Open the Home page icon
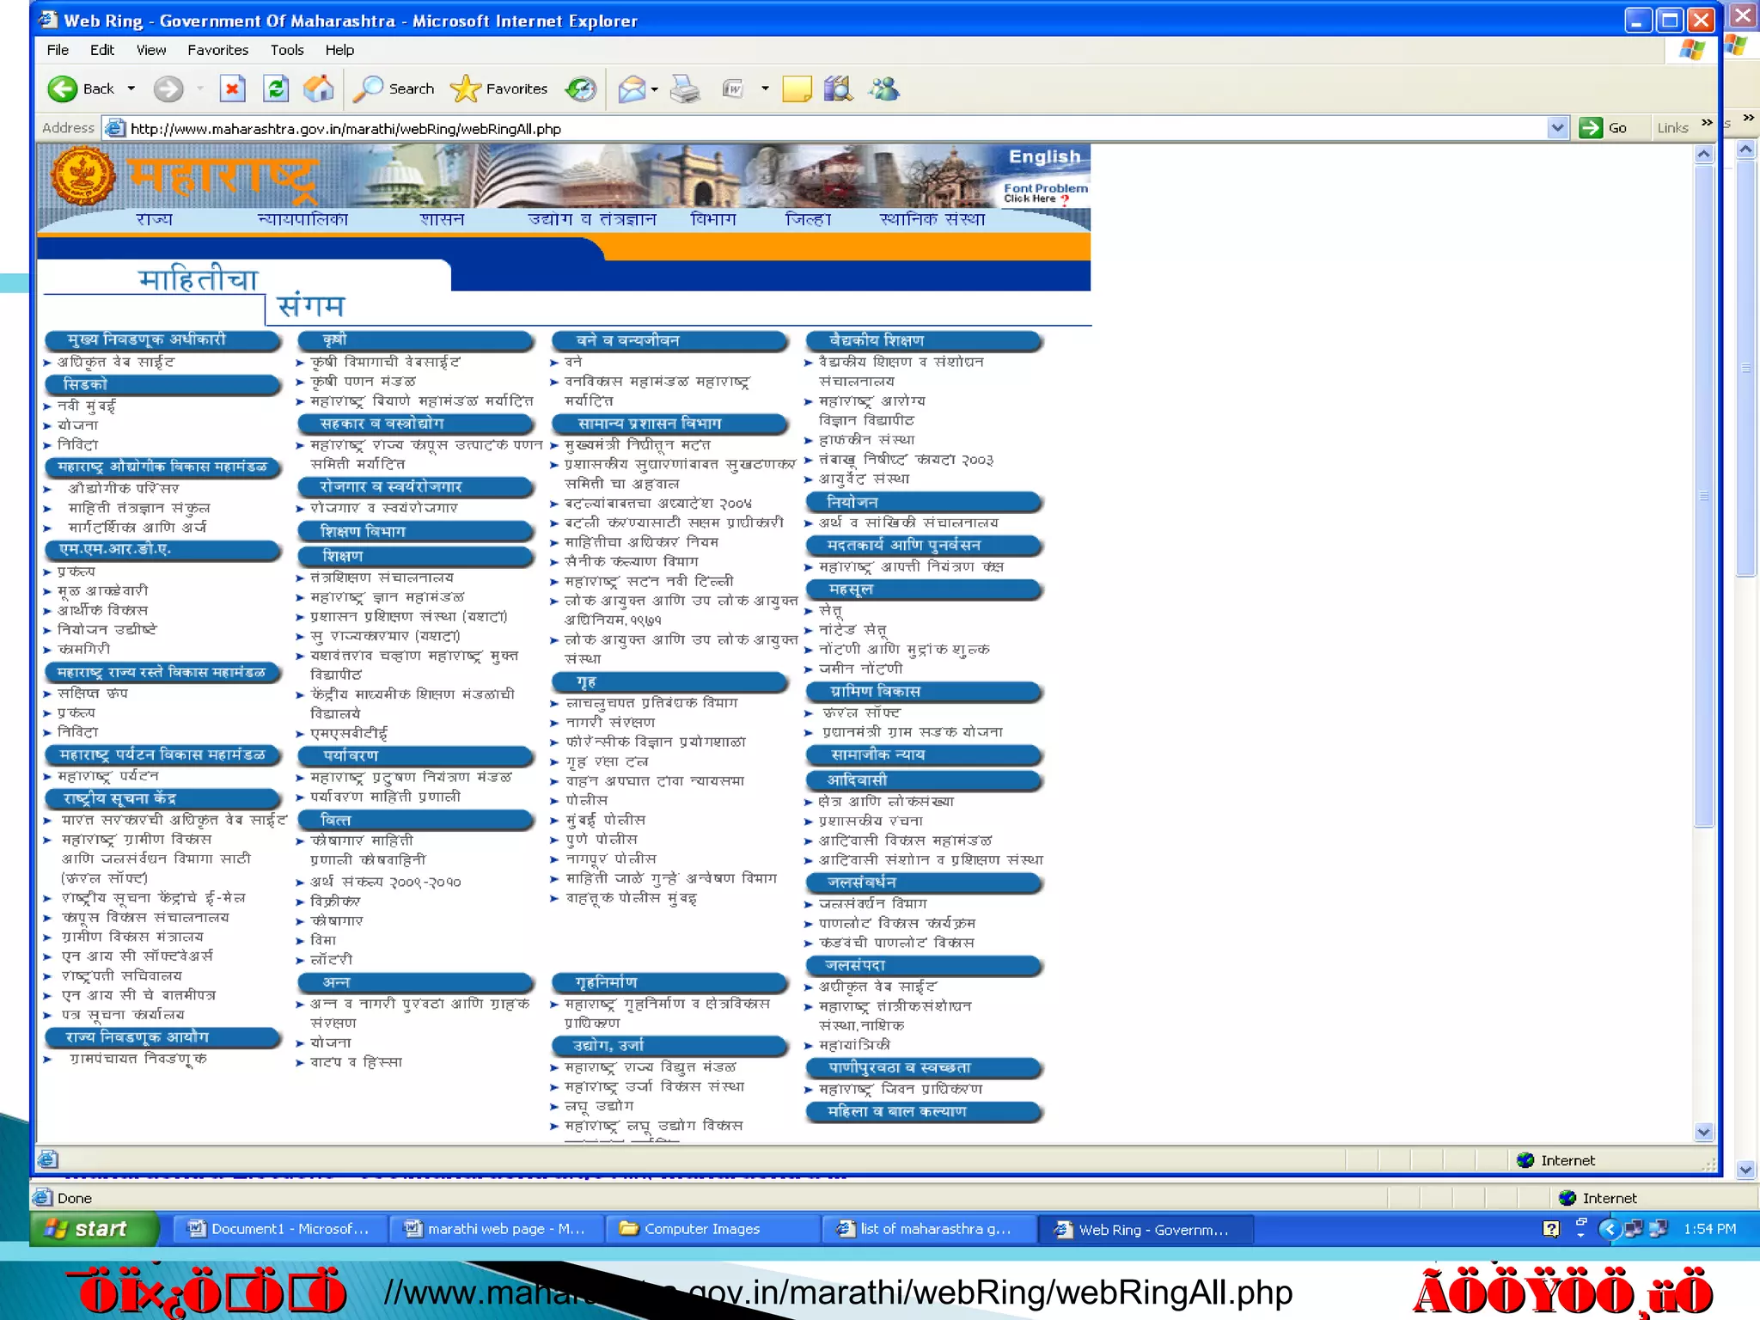Screen dimensions: 1760x1320 [319, 89]
